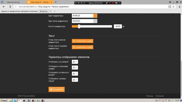Click the orange Сохранить button
Screen dimensions: 182x102
(x=57, y=90)
